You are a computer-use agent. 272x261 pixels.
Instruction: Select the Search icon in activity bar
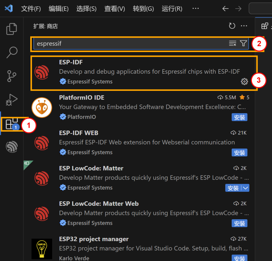point(12,52)
